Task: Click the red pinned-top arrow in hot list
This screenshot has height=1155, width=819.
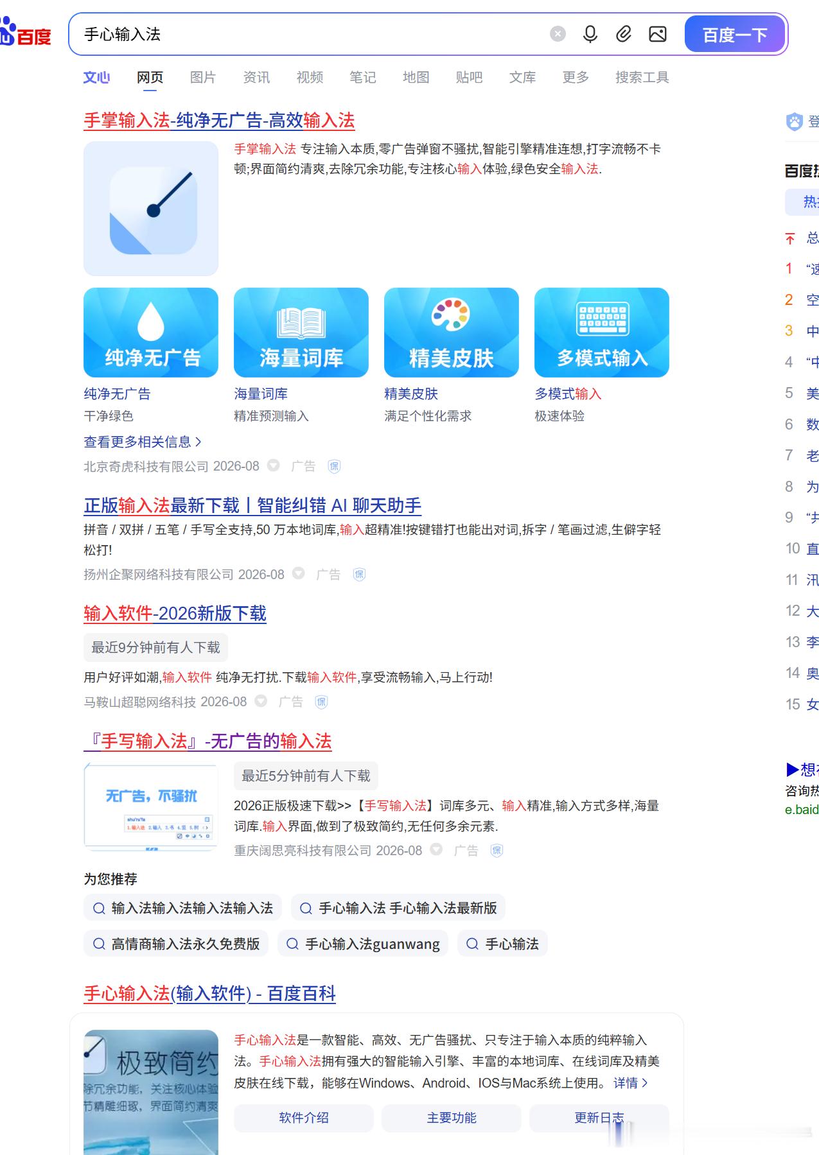Action: [x=790, y=239]
